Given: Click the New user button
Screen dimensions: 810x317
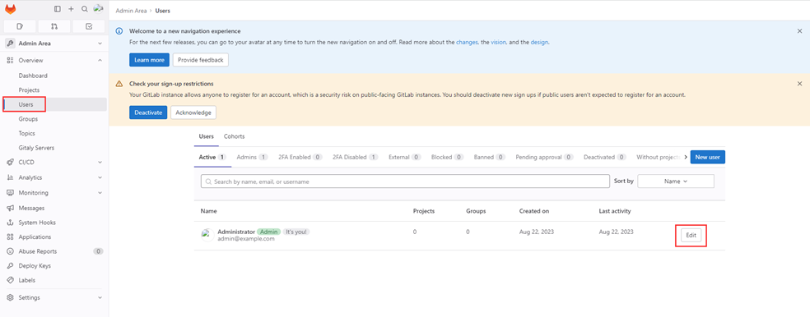Looking at the screenshot, I should click(x=708, y=157).
